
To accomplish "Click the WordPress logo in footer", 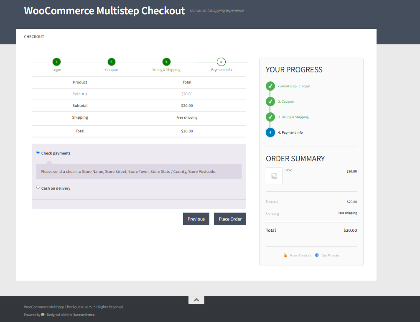I will pos(43,314).
